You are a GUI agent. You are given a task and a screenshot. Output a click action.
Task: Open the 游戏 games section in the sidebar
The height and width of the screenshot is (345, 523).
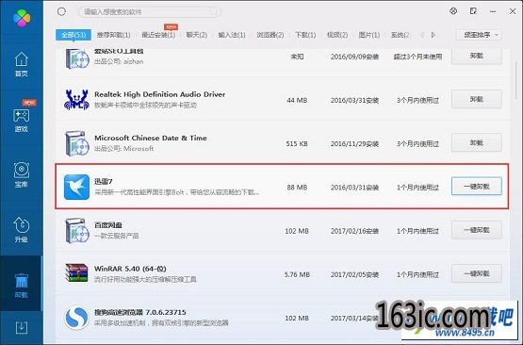tap(22, 120)
